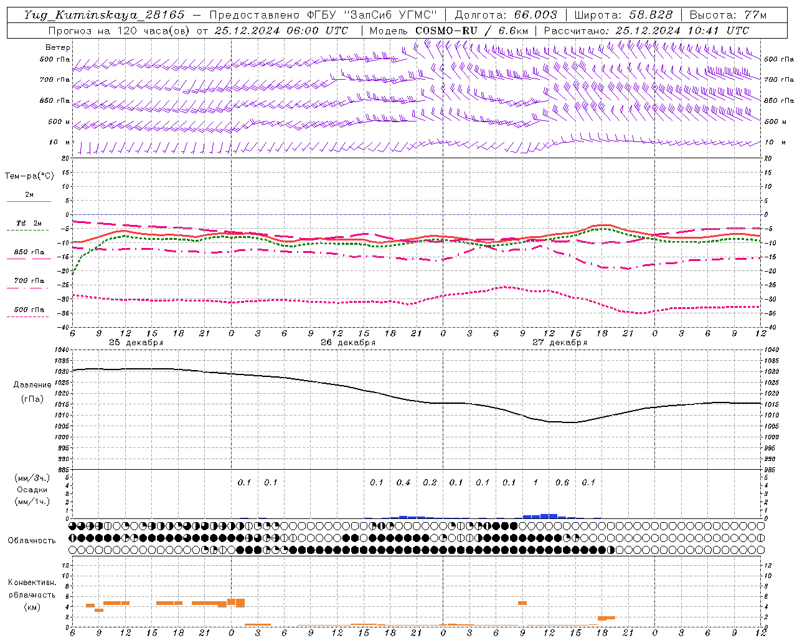
Task: Click the Рассчитано: 25.12.2024 10:41 UTC text
Action: click(x=646, y=31)
